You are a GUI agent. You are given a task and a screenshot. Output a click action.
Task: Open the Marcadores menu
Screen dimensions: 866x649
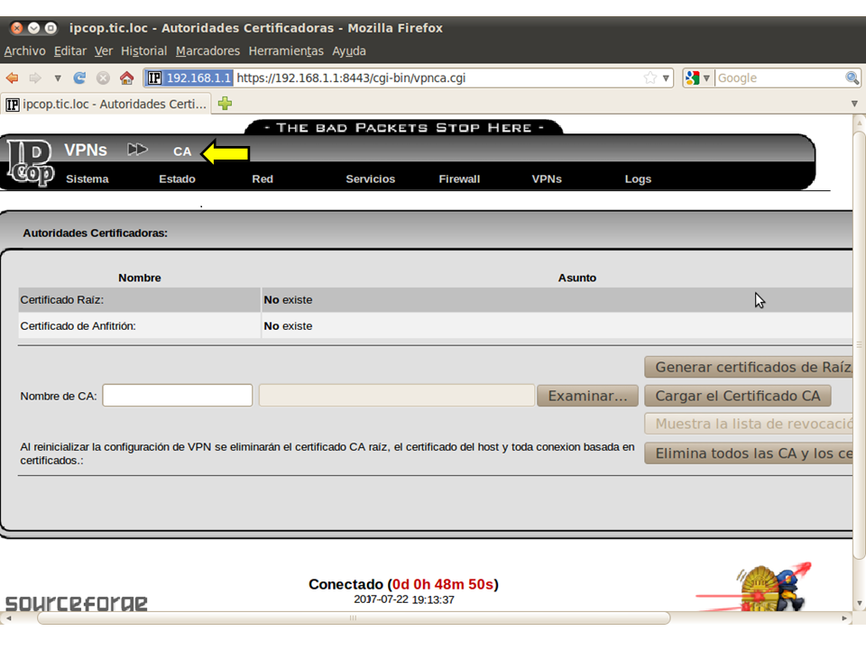tap(207, 51)
